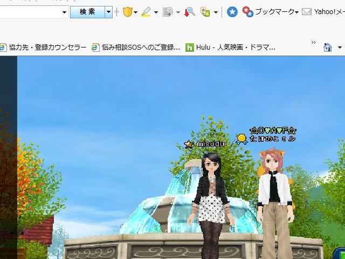This screenshot has width=345, height=259.
Task: Click the blue star favorites icon
Action: click(x=232, y=12)
